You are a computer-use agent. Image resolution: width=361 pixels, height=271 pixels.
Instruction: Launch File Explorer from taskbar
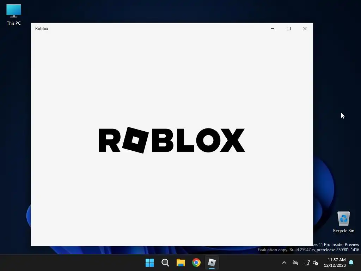coord(181,263)
